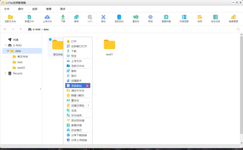Image resolution: width=243 pixels, height=150 pixels.
Task: Click the 上传文件 upload toolbar icon
Action: (x=47, y=17)
